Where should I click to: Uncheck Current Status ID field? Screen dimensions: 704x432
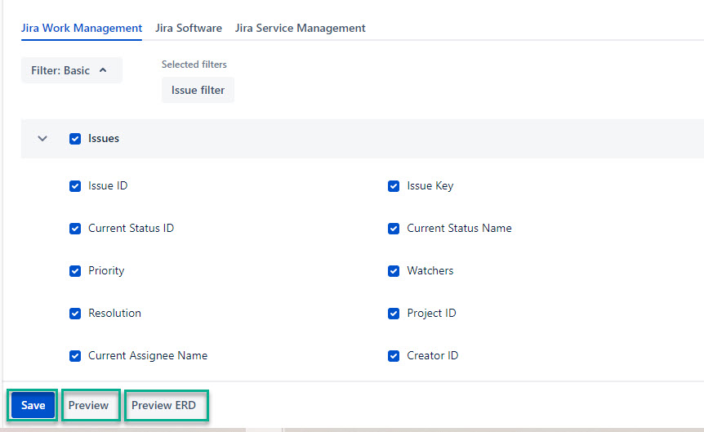click(x=75, y=229)
